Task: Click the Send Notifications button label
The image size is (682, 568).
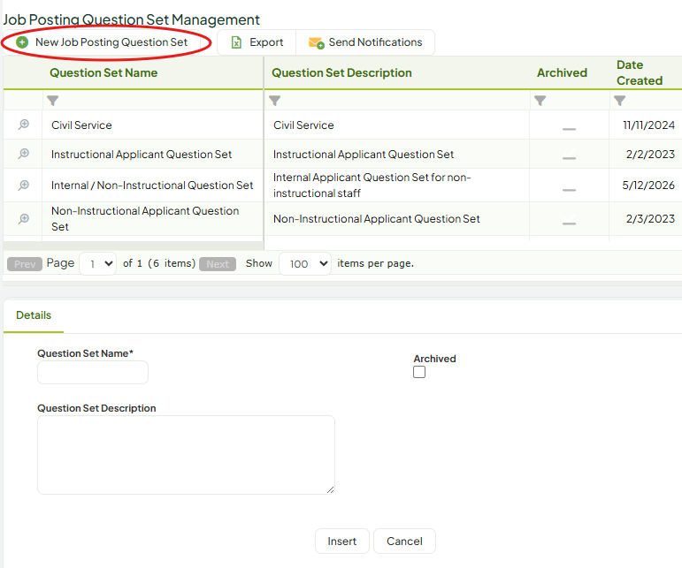Action: pos(375,42)
